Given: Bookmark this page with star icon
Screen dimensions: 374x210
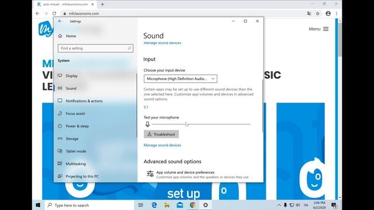Looking at the screenshot, I should pyautogui.click(x=318, y=13).
